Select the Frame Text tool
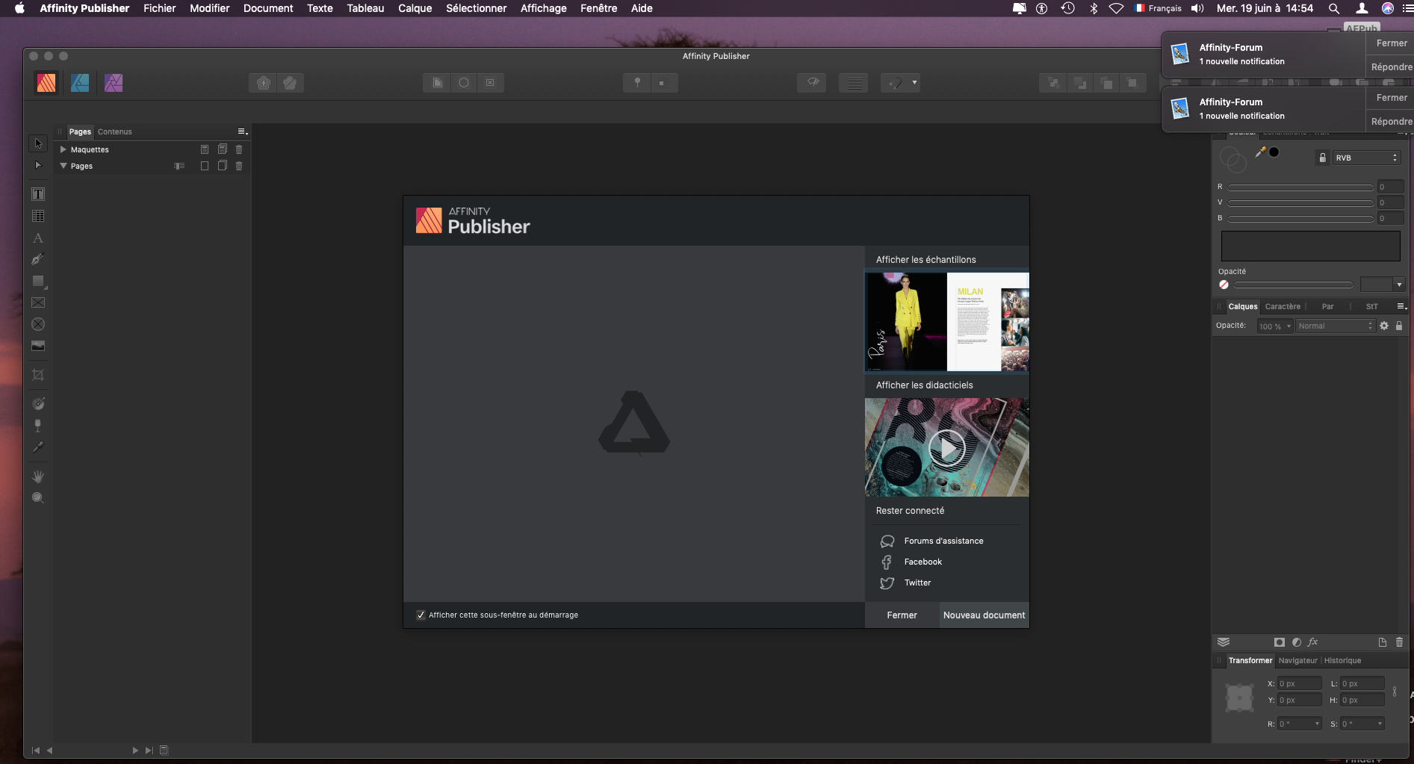 (38, 194)
